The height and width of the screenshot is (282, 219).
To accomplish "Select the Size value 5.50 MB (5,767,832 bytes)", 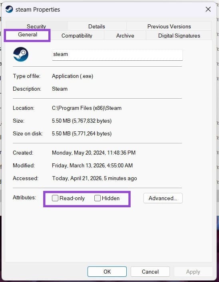I will pos(82,121).
